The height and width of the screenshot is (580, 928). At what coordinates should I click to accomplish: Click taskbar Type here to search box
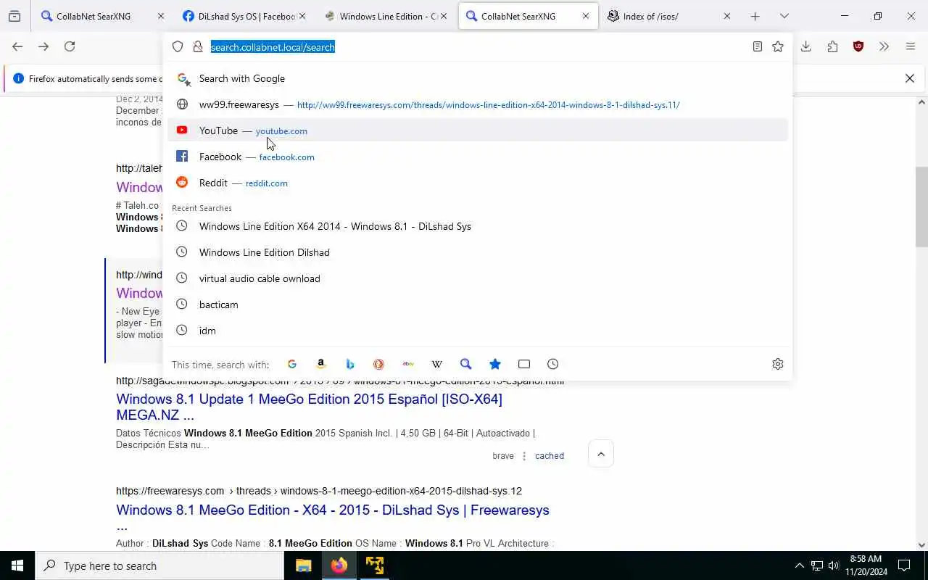point(159,565)
